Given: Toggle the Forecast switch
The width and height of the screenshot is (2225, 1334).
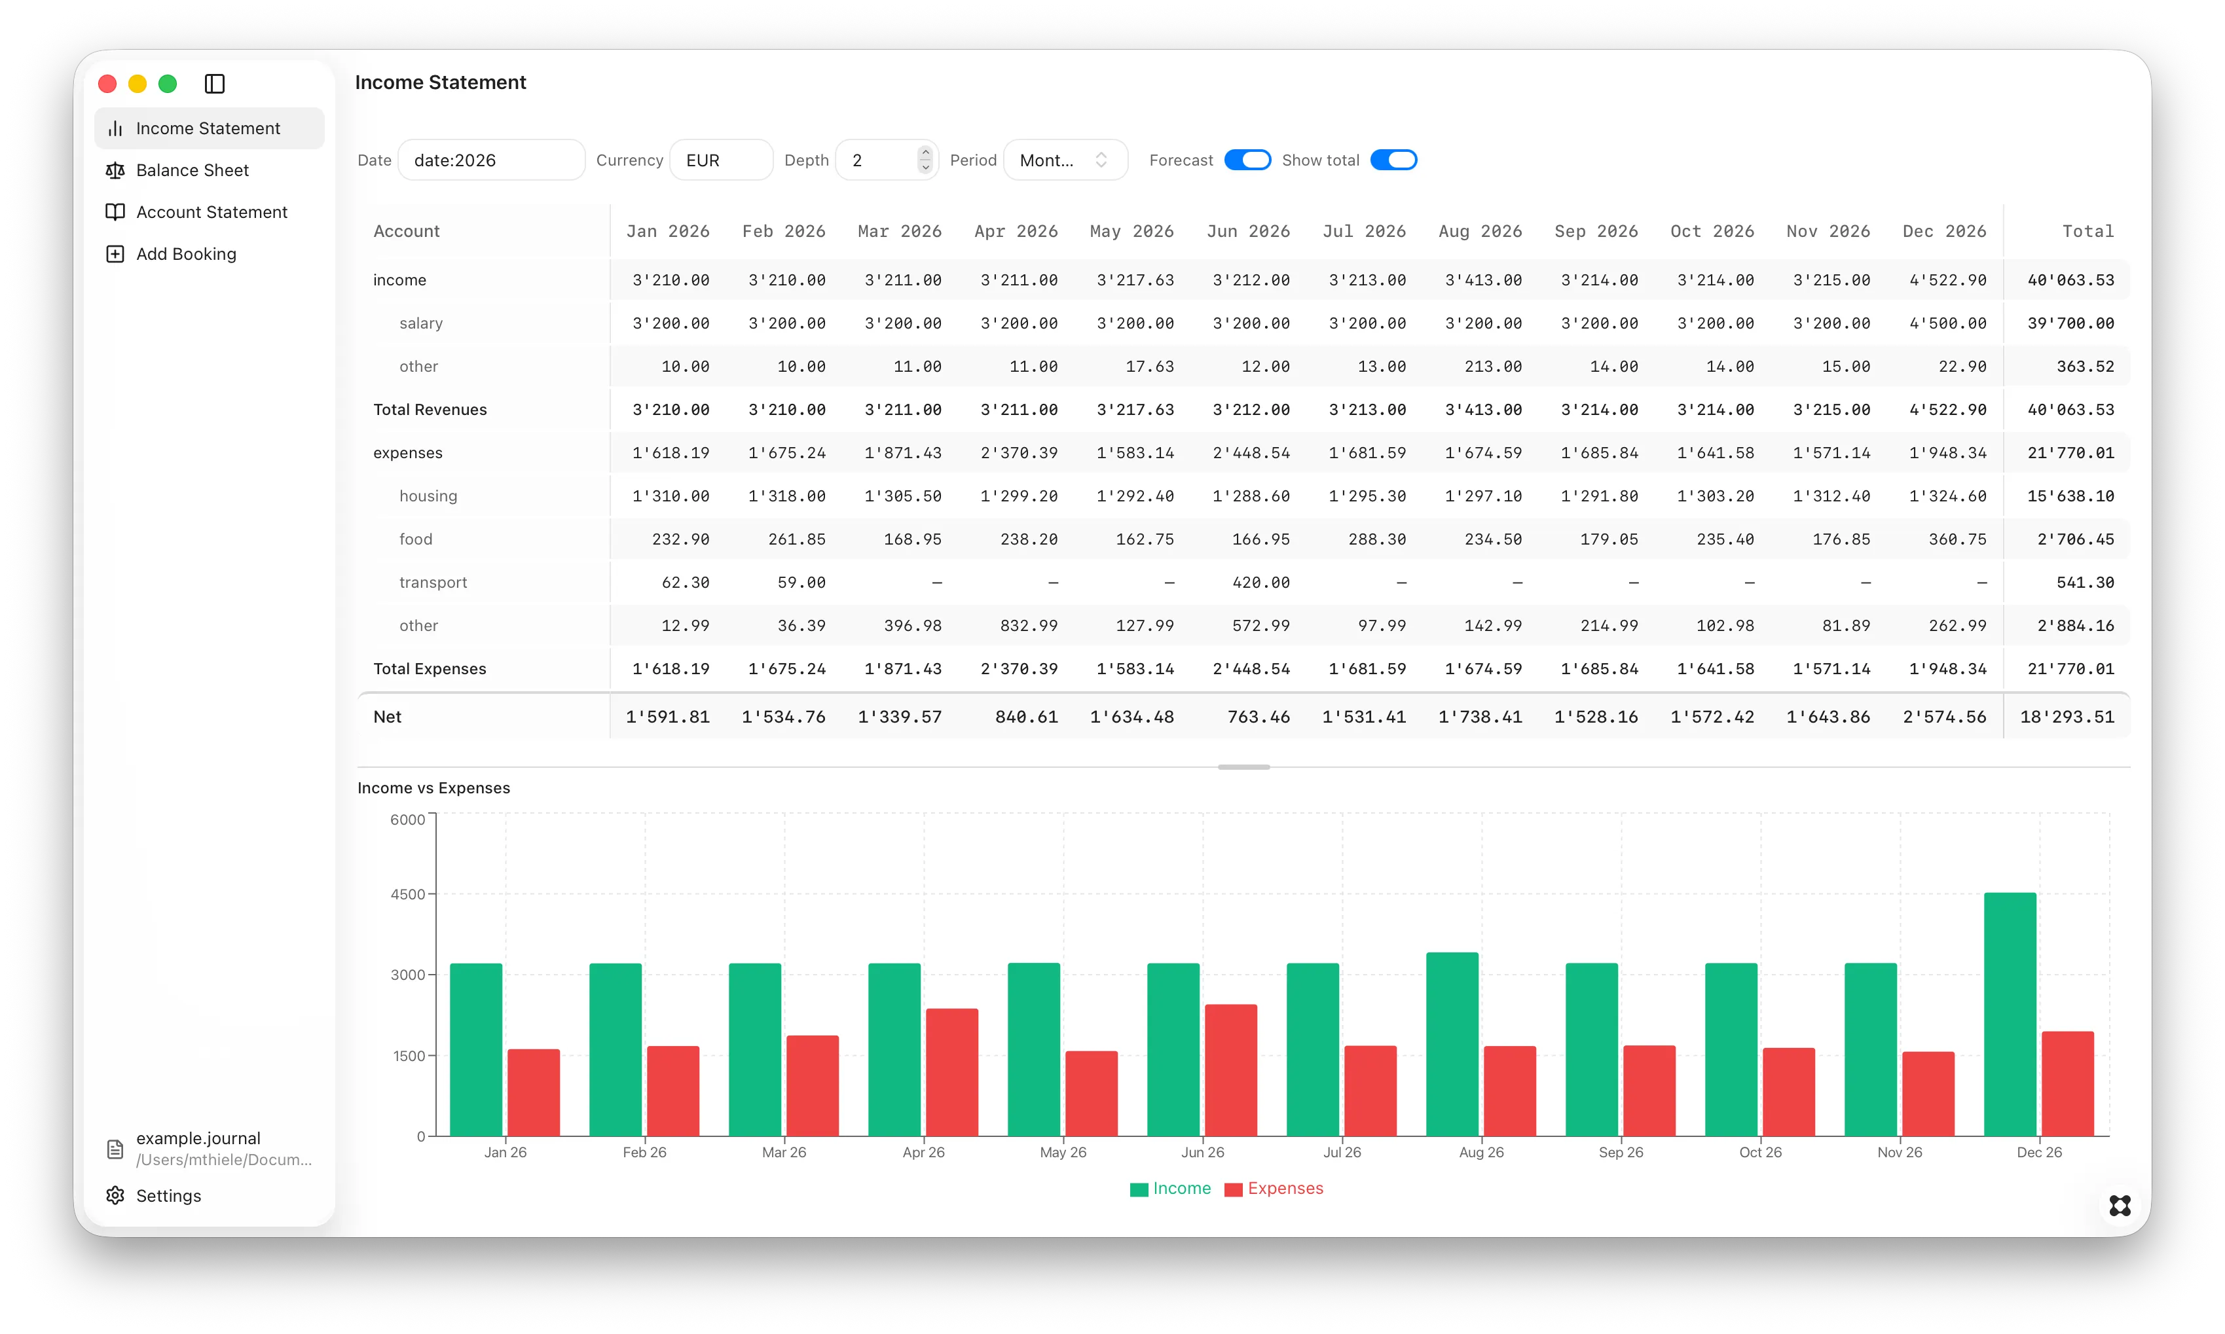Looking at the screenshot, I should (x=1247, y=160).
